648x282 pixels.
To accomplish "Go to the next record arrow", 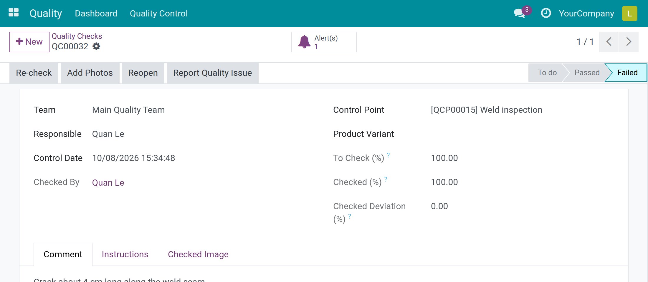I will pyautogui.click(x=629, y=42).
